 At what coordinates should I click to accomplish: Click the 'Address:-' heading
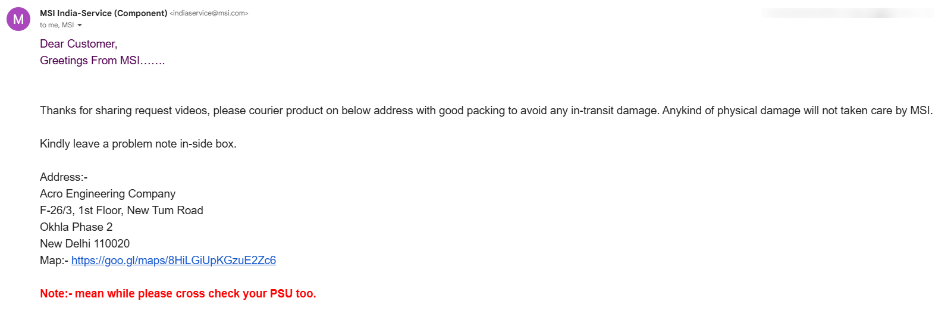point(64,177)
